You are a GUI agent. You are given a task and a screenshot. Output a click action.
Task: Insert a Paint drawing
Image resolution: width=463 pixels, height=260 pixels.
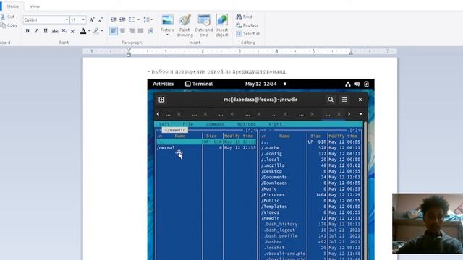(x=184, y=25)
